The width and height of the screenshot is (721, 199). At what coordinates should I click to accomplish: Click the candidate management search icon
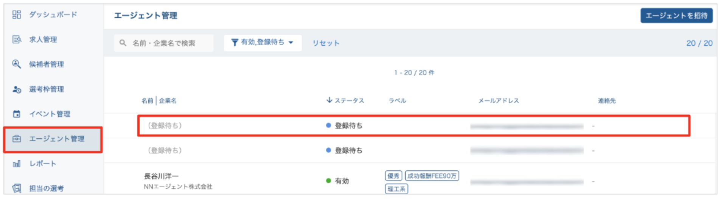tap(16, 64)
